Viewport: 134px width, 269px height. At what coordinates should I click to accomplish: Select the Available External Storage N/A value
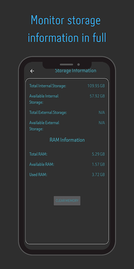pyautogui.click(x=102, y=123)
